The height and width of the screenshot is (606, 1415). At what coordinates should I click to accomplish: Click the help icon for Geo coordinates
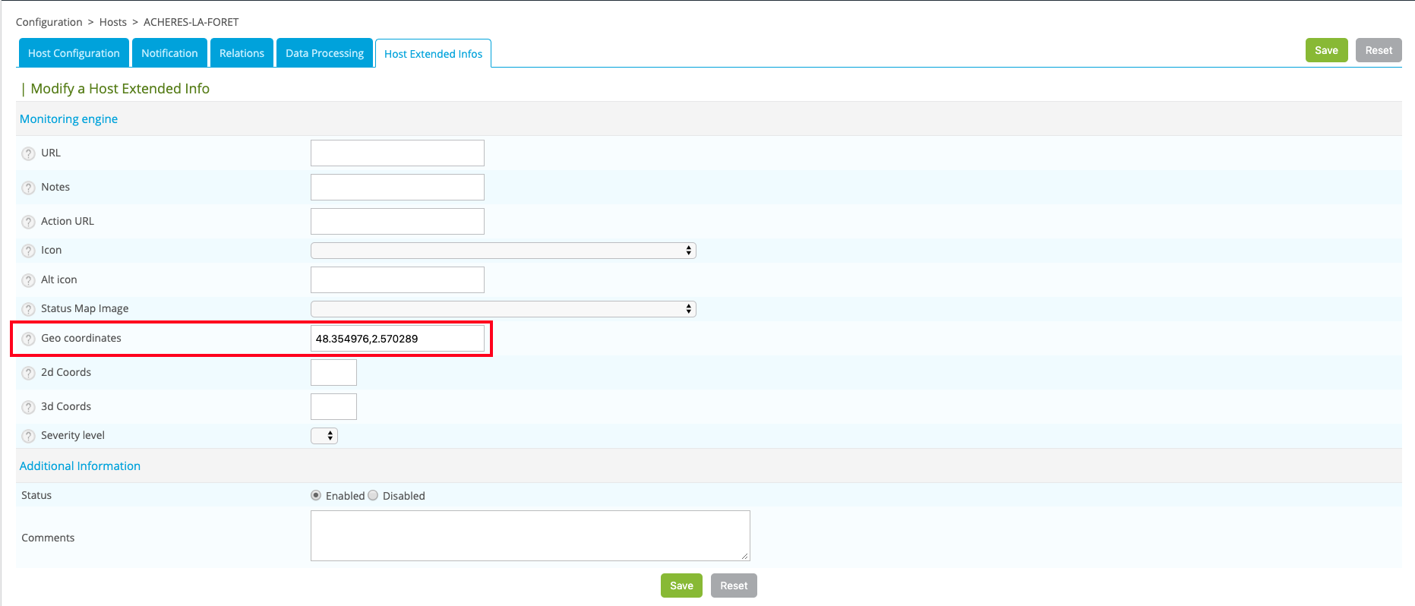28,339
